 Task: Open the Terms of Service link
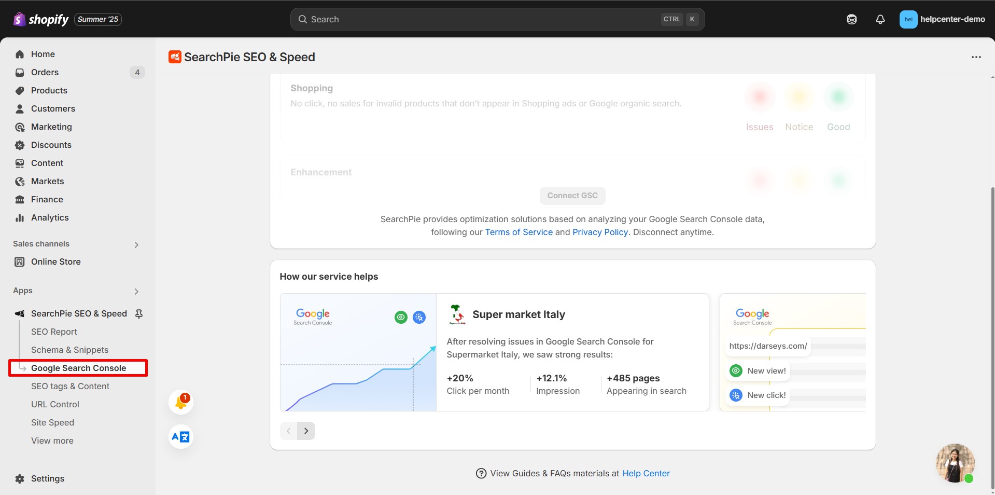518,232
